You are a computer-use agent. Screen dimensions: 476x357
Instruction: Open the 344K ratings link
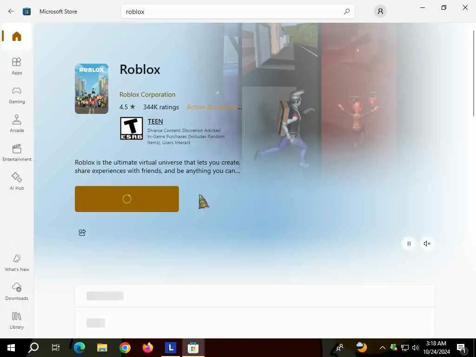pyautogui.click(x=161, y=107)
